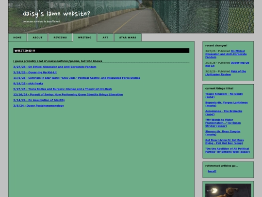Viewport: 262px width, 197px height.
Task: Open Get Busy Living Fall Out Boy link
Action: (225, 142)
